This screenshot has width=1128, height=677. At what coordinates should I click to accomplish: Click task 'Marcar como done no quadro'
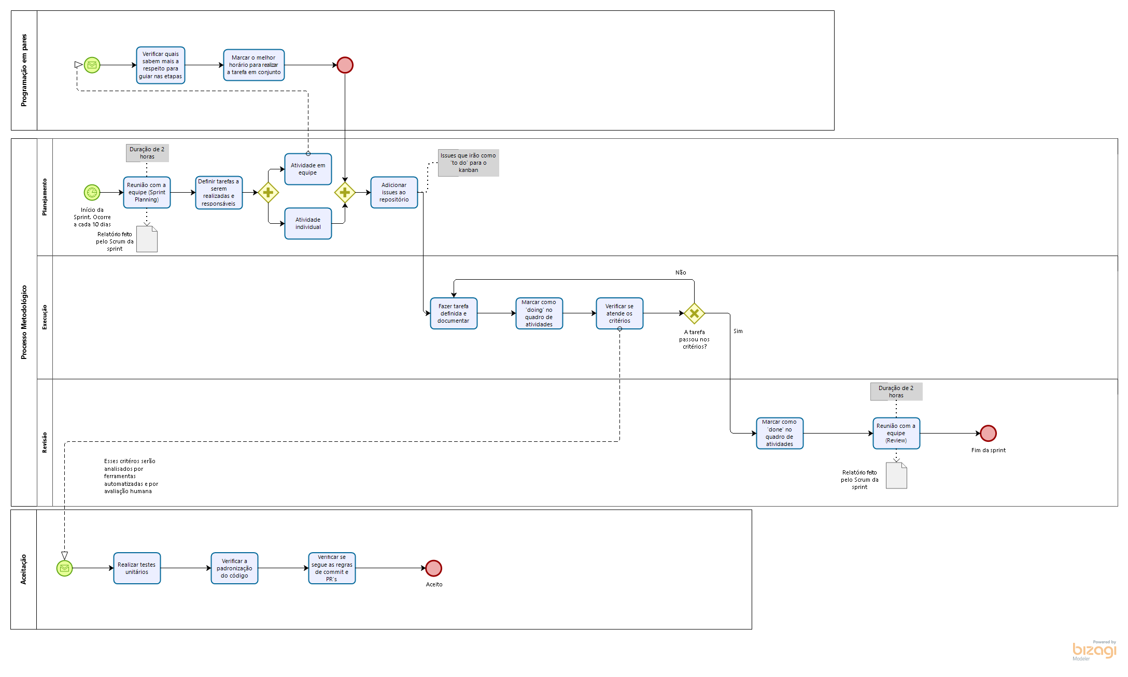(780, 434)
